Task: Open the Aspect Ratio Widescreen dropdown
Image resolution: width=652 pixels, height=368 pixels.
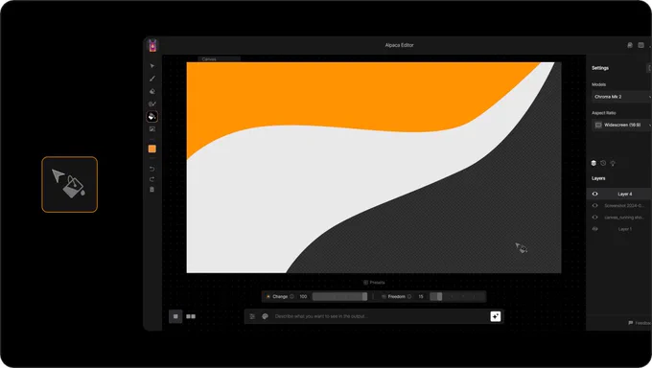Action: (621, 125)
